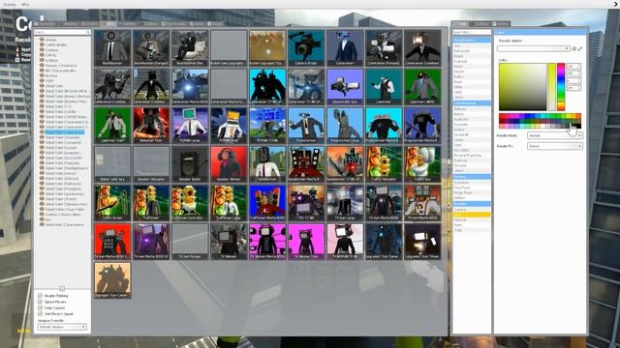Screen dimensions: 620x348
Task: Select the Speaker Helicopter icon
Action: coord(151,163)
